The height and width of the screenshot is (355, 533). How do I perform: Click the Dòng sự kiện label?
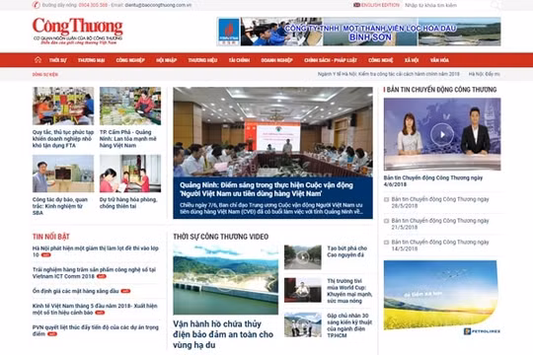pos(45,74)
